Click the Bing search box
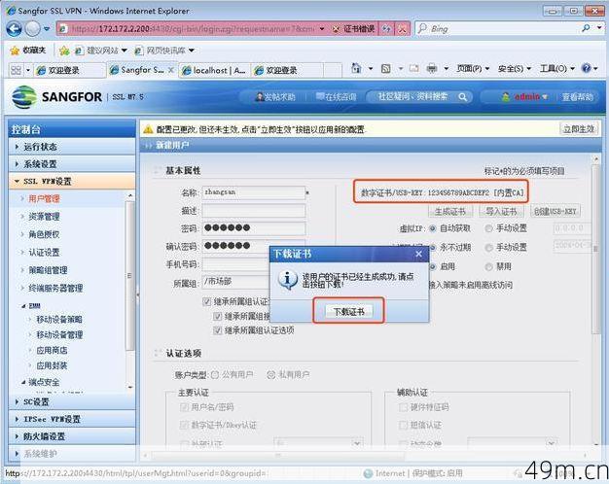Image resolution: width=609 pixels, height=484 pixels. tap(498, 28)
